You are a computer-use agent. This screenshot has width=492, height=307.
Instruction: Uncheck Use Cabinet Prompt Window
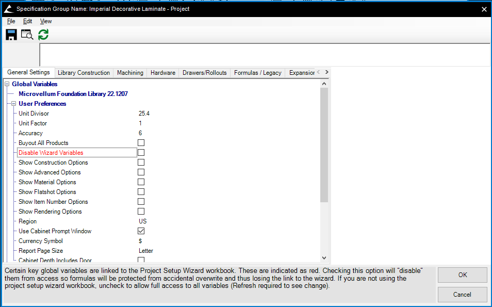tap(141, 231)
